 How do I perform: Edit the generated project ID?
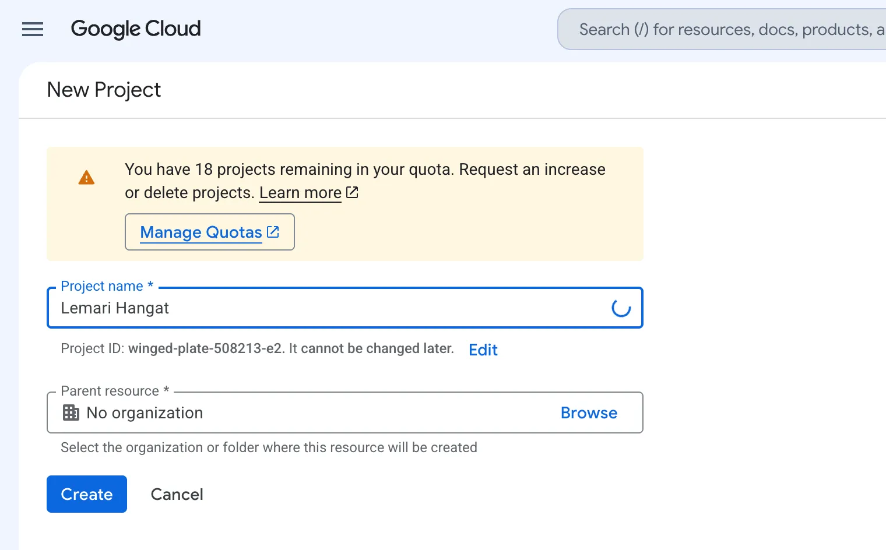tap(483, 350)
